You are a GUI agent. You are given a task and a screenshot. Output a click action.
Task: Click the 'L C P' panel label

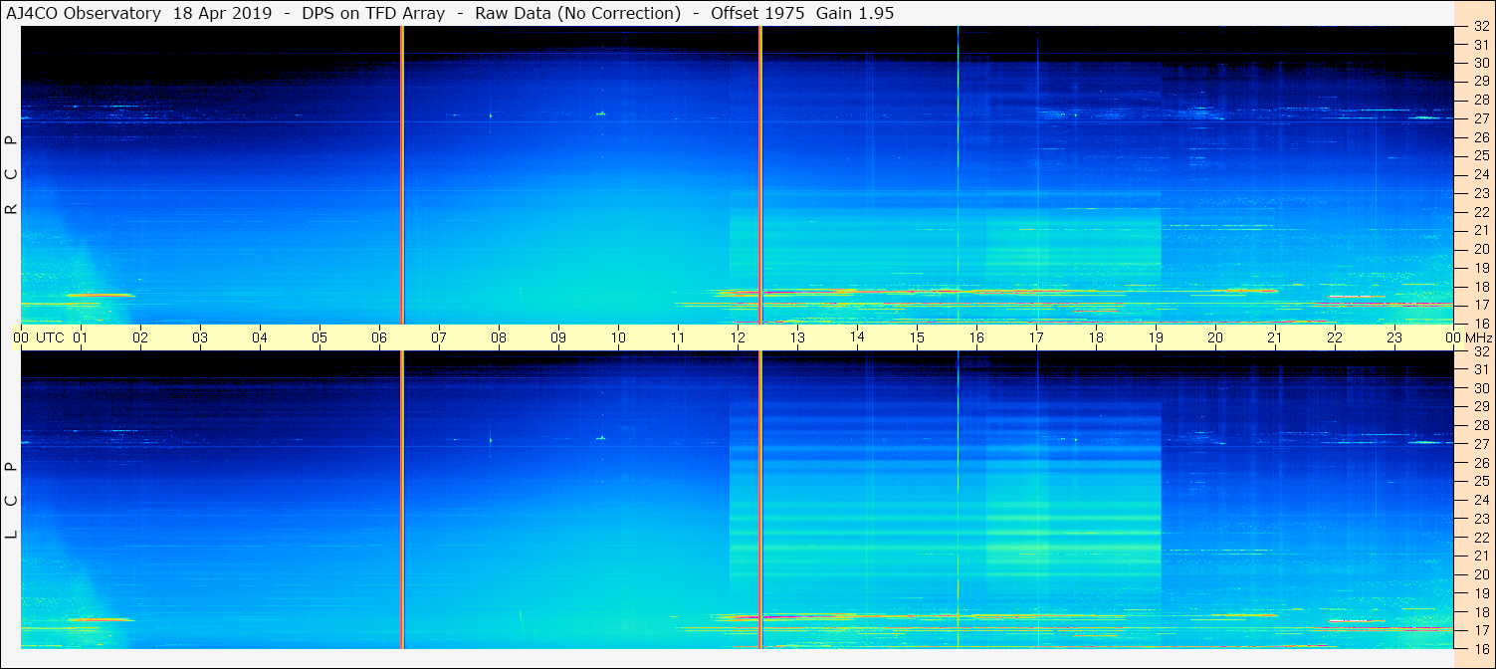click(12, 501)
